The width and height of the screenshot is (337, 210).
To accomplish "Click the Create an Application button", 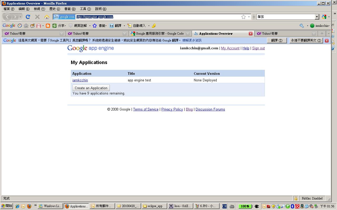I will point(91,88).
